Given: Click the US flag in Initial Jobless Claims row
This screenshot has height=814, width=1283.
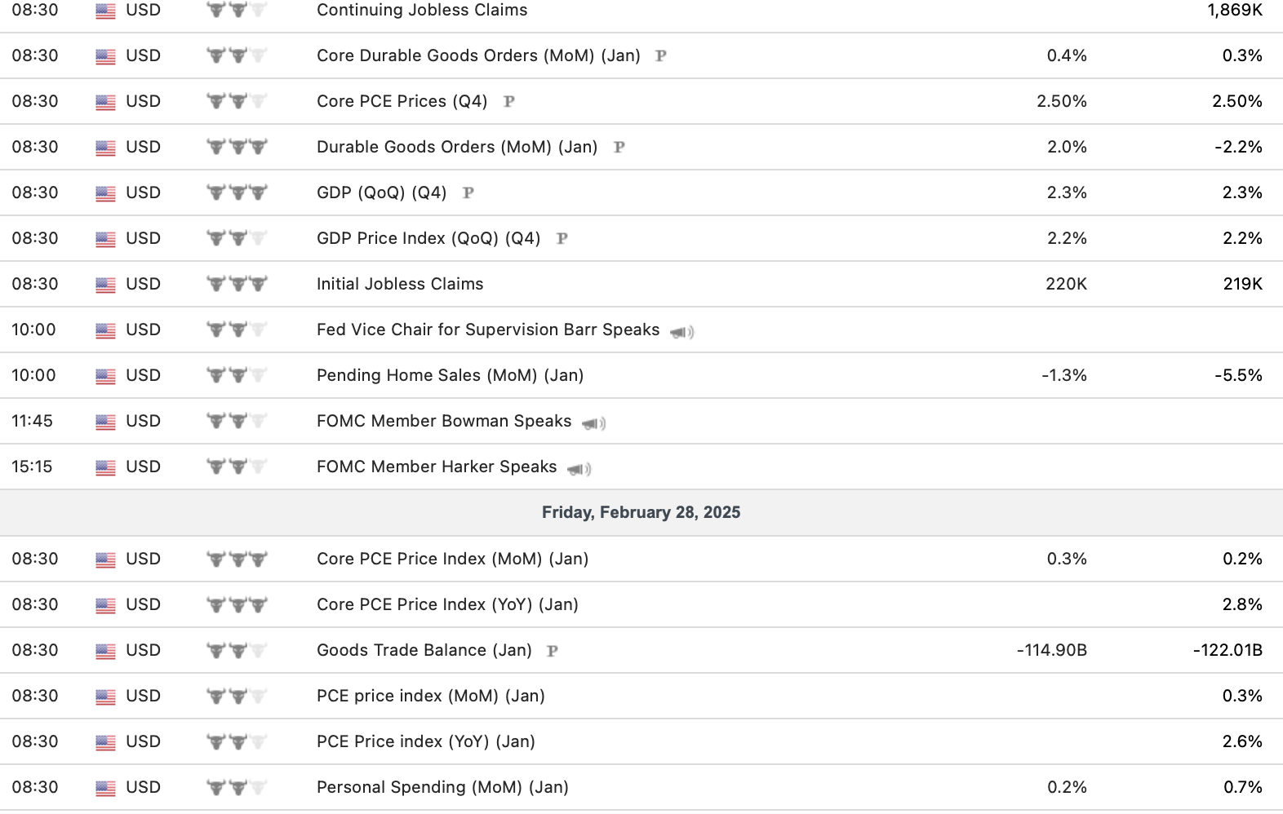Looking at the screenshot, I should [x=105, y=285].
